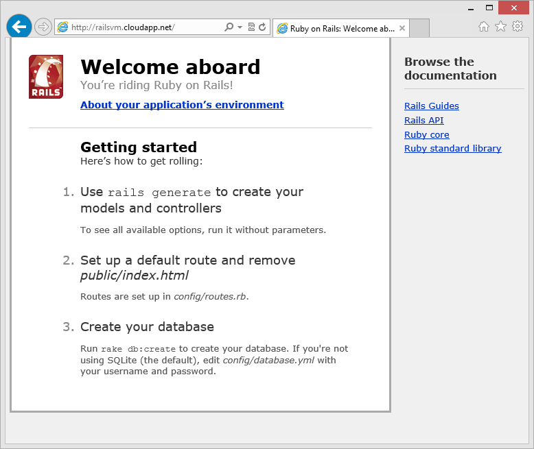Click the Welcome aboard heading
Image resolution: width=534 pixels, height=449 pixels.
point(170,66)
